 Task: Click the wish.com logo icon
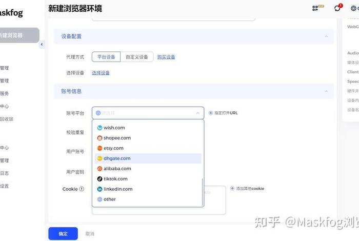click(x=99, y=128)
